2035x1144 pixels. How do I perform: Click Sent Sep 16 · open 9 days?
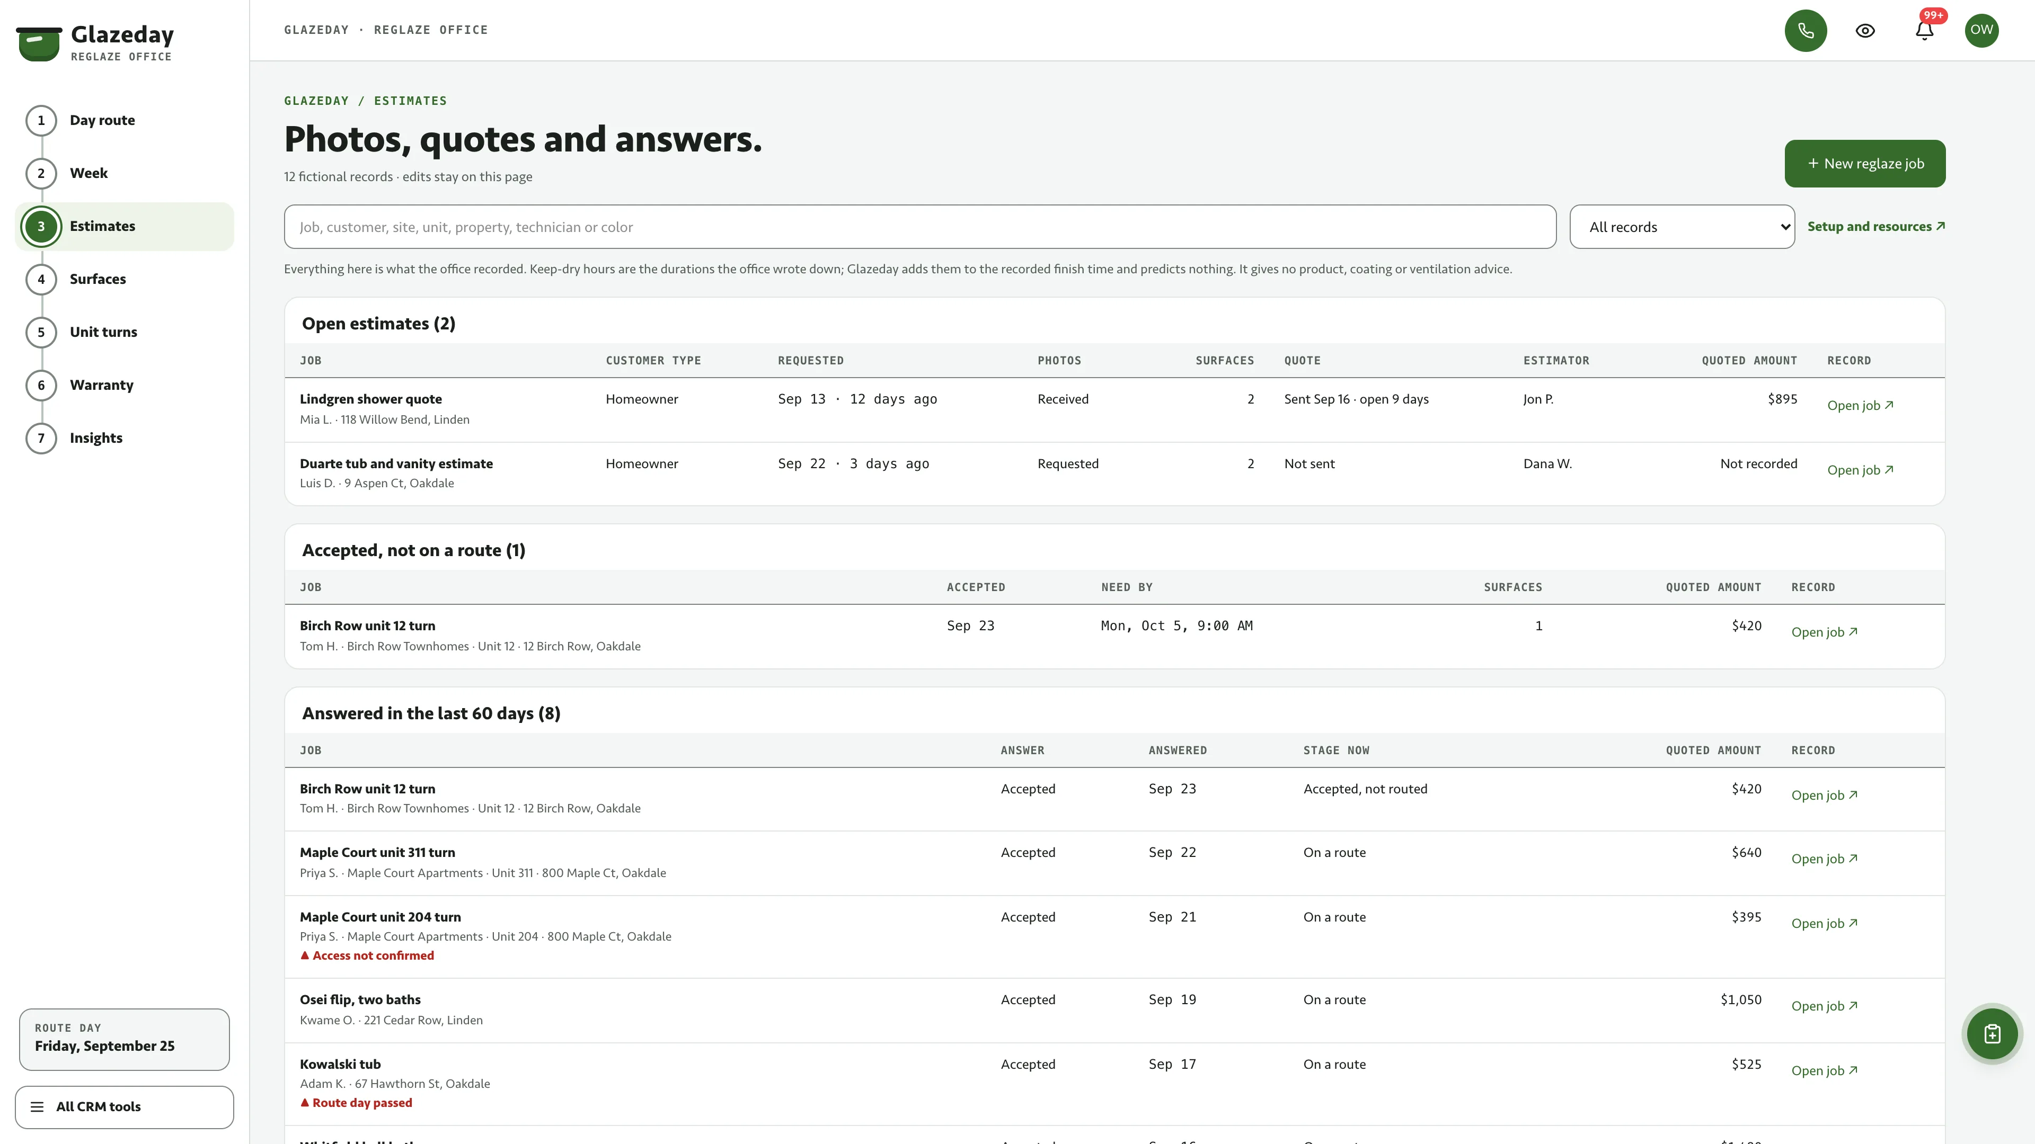(x=1356, y=399)
